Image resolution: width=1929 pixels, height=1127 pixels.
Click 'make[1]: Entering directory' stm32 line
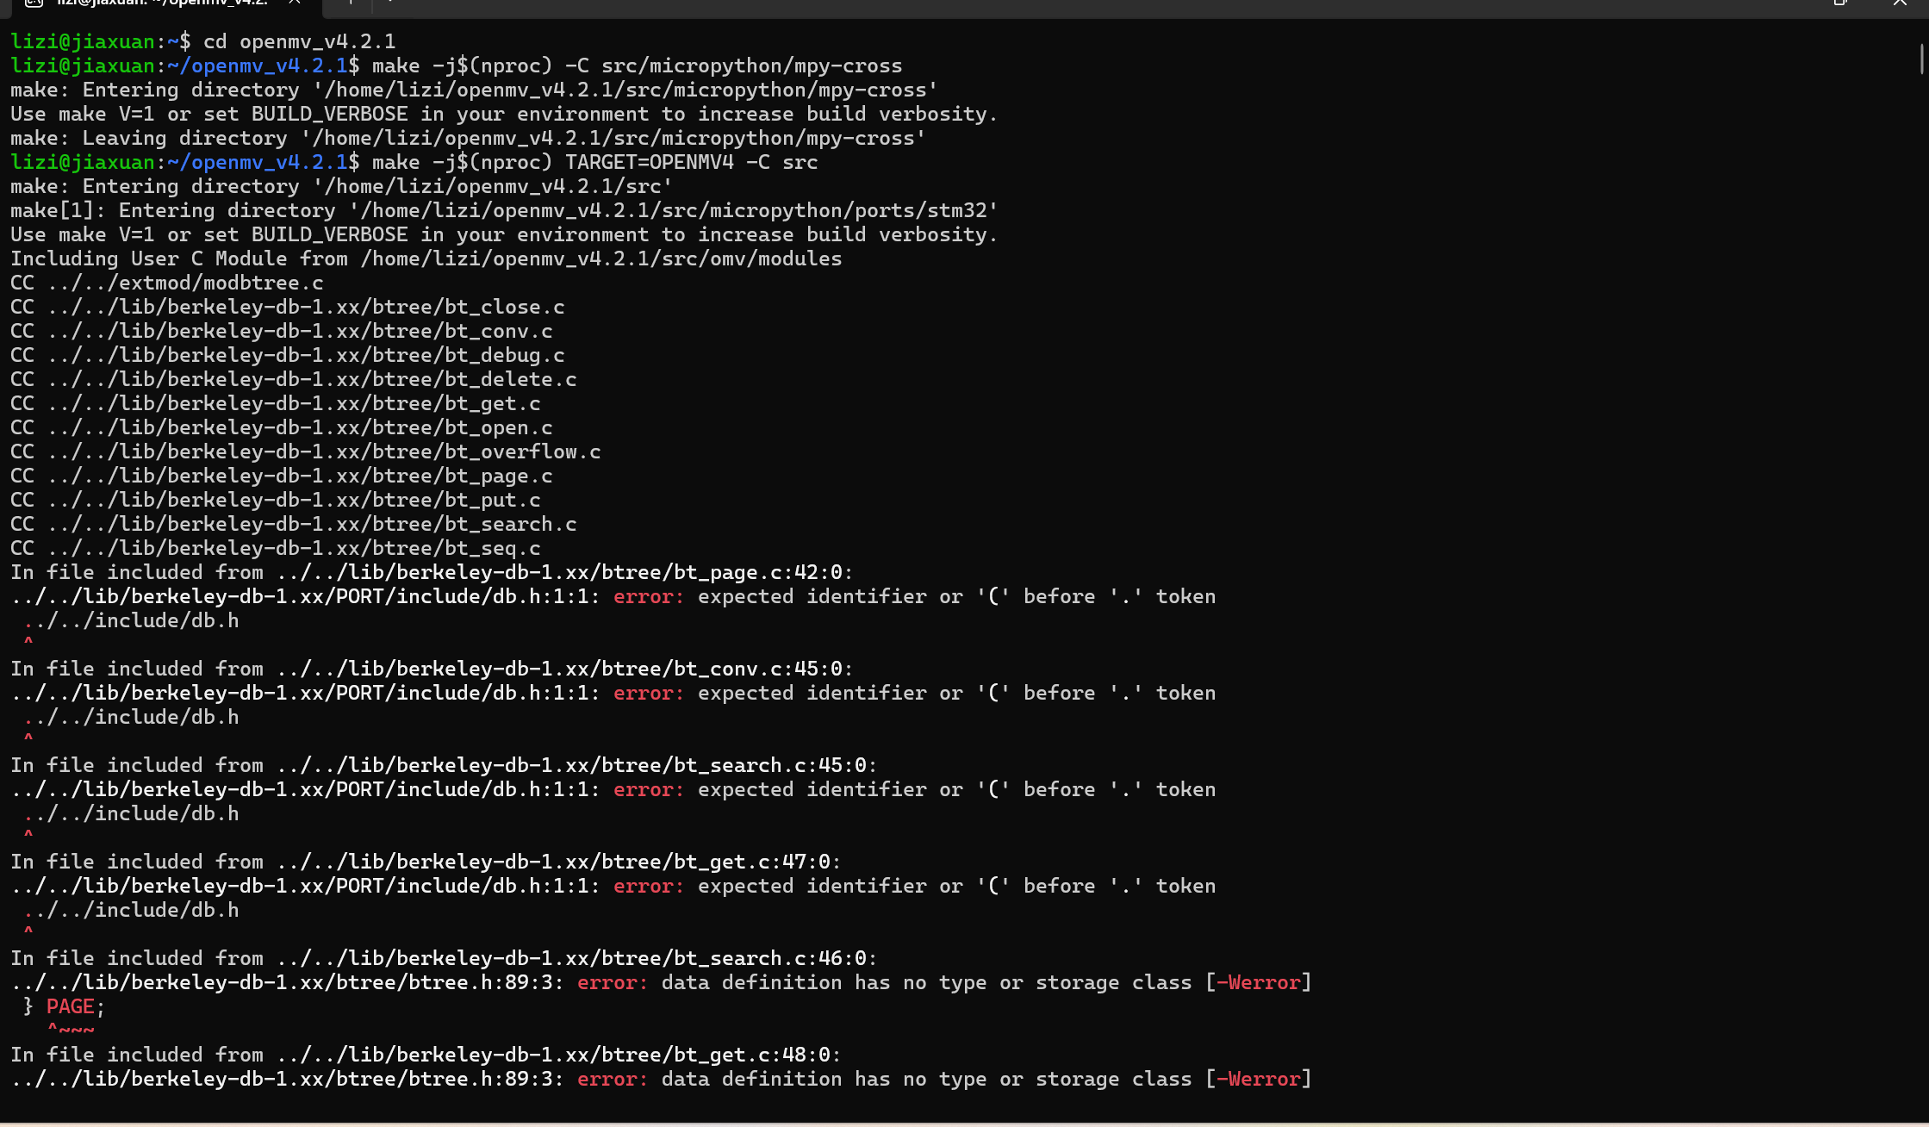pyautogui.click(x=504, y=210)
